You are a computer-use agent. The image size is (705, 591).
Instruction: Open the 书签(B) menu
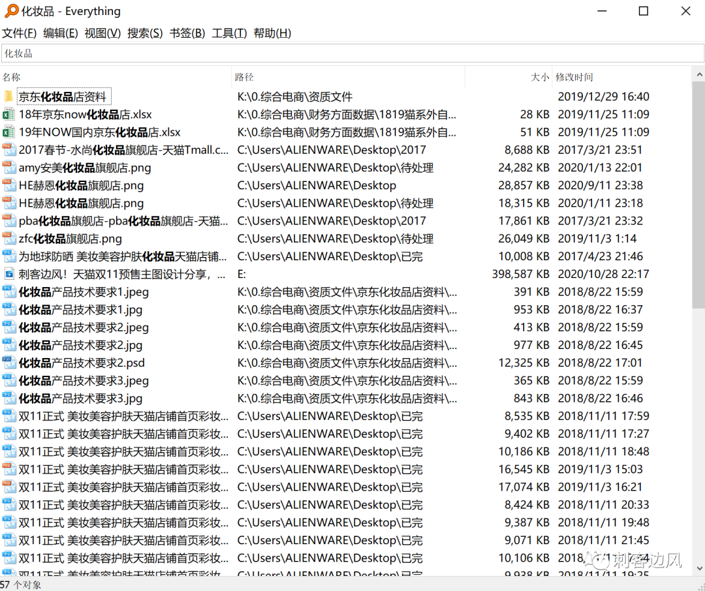(x=187, y=33)
